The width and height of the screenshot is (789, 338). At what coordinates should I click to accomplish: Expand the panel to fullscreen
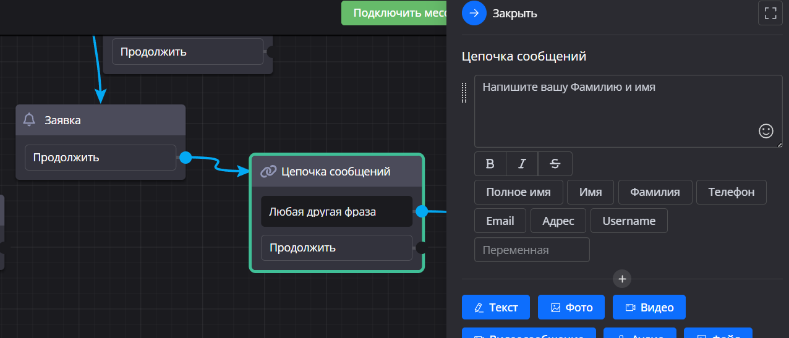click(x=770, y=13)
